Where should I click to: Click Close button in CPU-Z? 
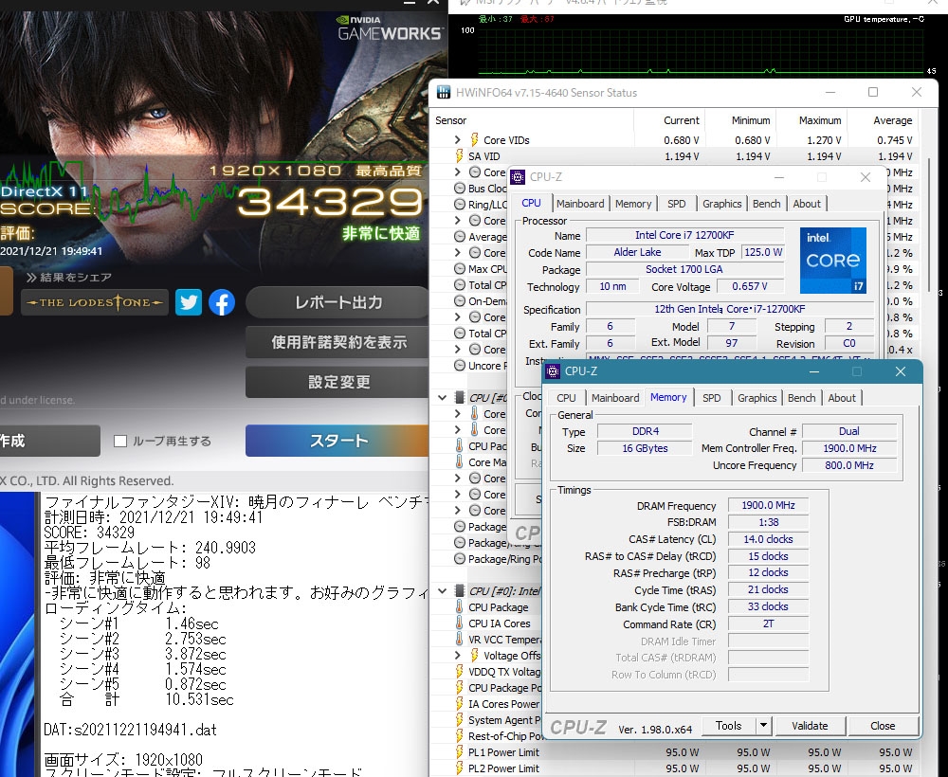(x=883, y=726)
